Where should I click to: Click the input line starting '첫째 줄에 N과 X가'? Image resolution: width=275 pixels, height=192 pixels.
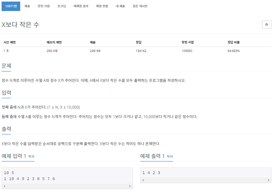41,107
